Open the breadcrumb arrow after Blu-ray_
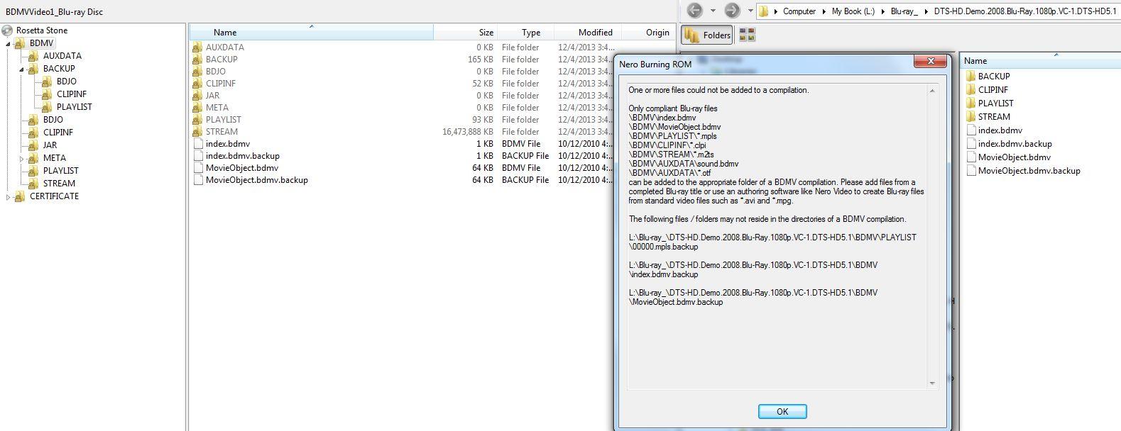The height and width of the screenshot is (431, 1121). pos(926,11)
